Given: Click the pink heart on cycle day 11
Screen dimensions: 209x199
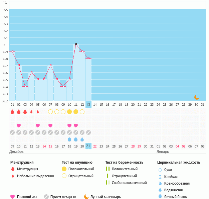Looking at the screenshot, I should [x=76, y=125].
